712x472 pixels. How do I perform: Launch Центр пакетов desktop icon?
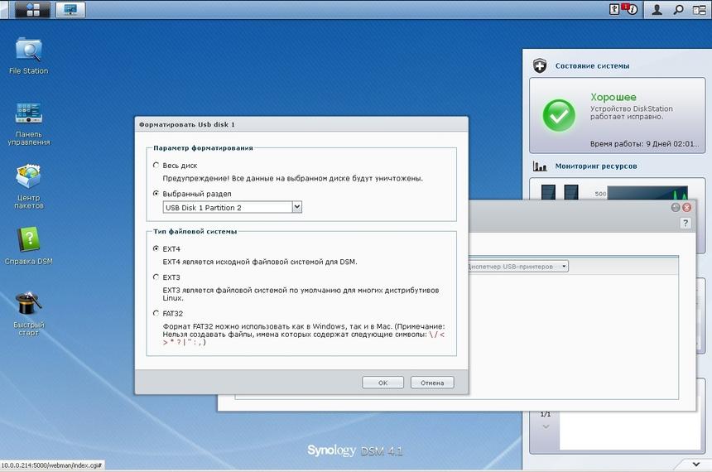point(28,177)
